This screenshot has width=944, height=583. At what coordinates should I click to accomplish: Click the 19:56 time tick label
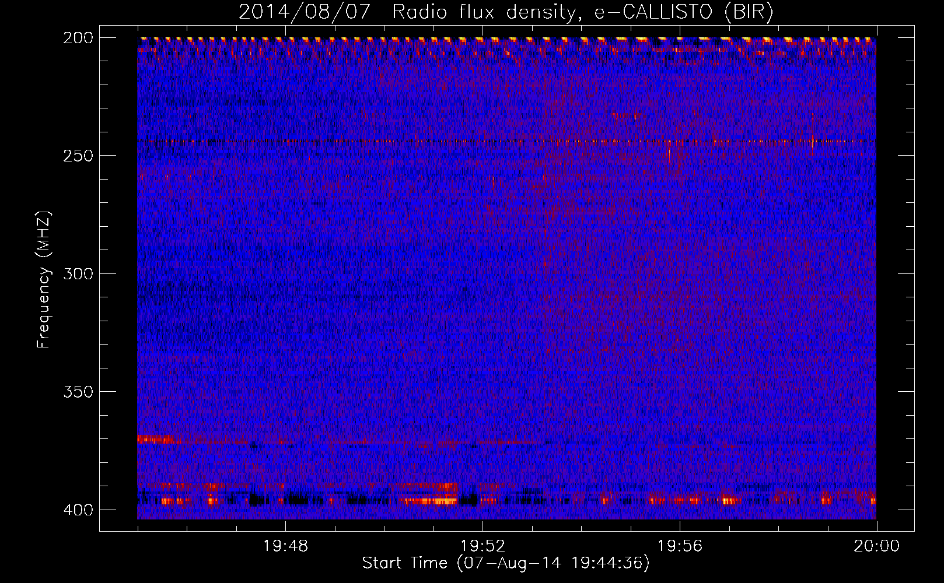point(680,546)
